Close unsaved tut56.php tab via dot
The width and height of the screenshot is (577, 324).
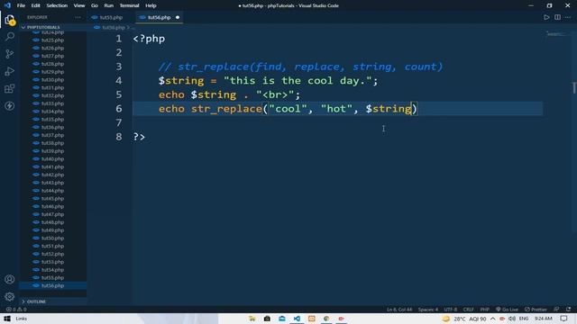(x=178, y=17)
